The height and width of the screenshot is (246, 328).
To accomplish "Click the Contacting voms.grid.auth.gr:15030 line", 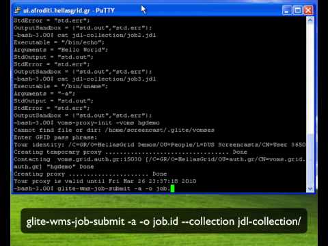I will point(159,159).
